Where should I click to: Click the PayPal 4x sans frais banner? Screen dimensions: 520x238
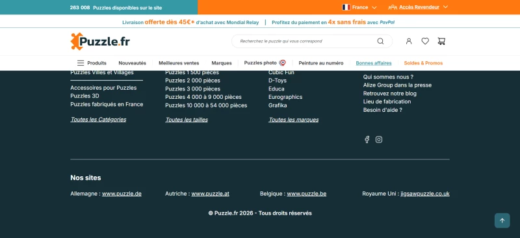pos(333,22)
